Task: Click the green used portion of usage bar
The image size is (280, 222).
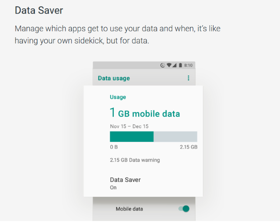Action: (132, 136)
